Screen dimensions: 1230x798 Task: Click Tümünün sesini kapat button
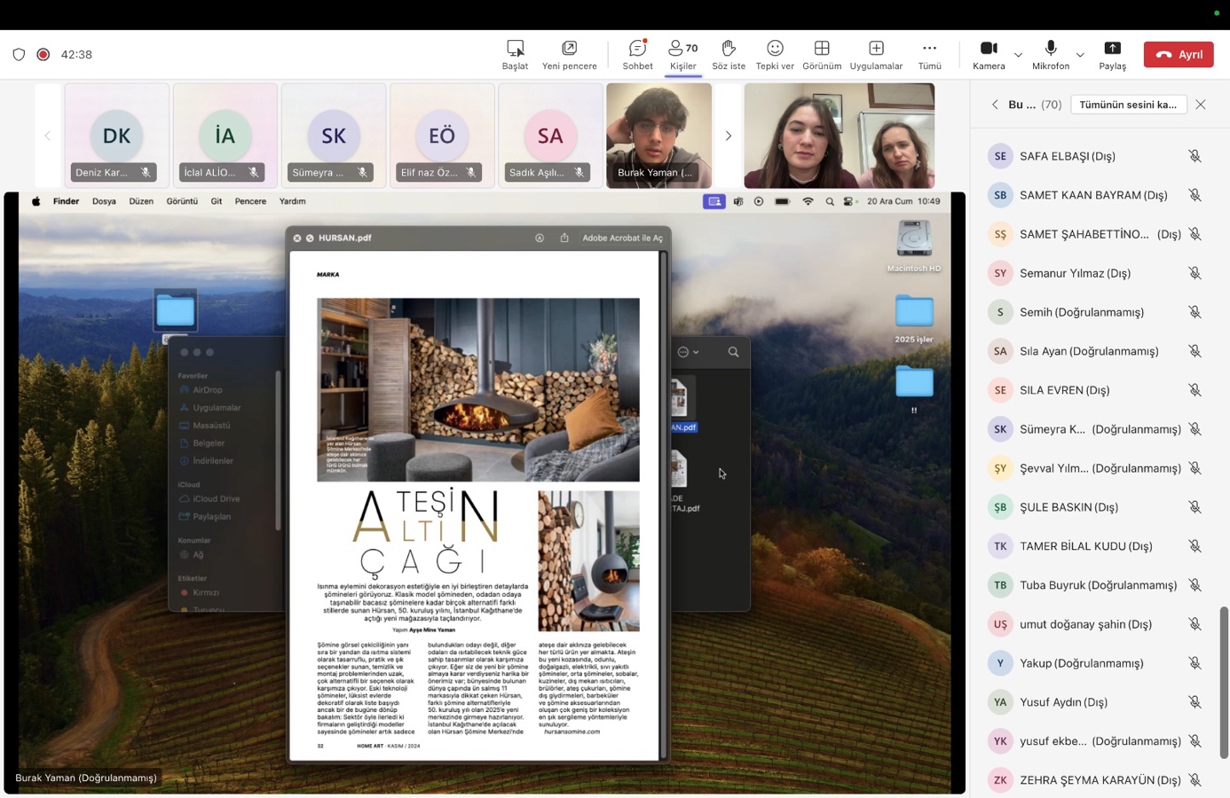(1129, 105)
